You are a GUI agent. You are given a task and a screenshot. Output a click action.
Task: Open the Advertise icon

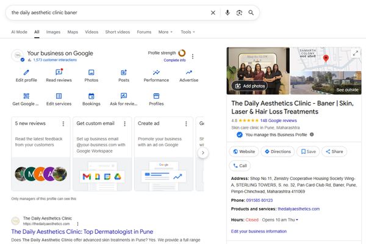189,73
